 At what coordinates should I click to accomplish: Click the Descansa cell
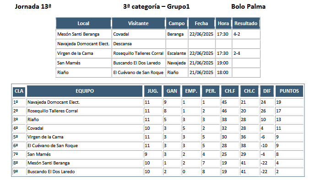click(139, 44)
